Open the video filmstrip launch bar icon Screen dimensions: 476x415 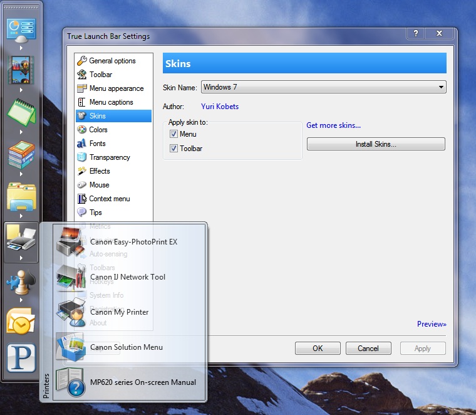click(21, 70)
